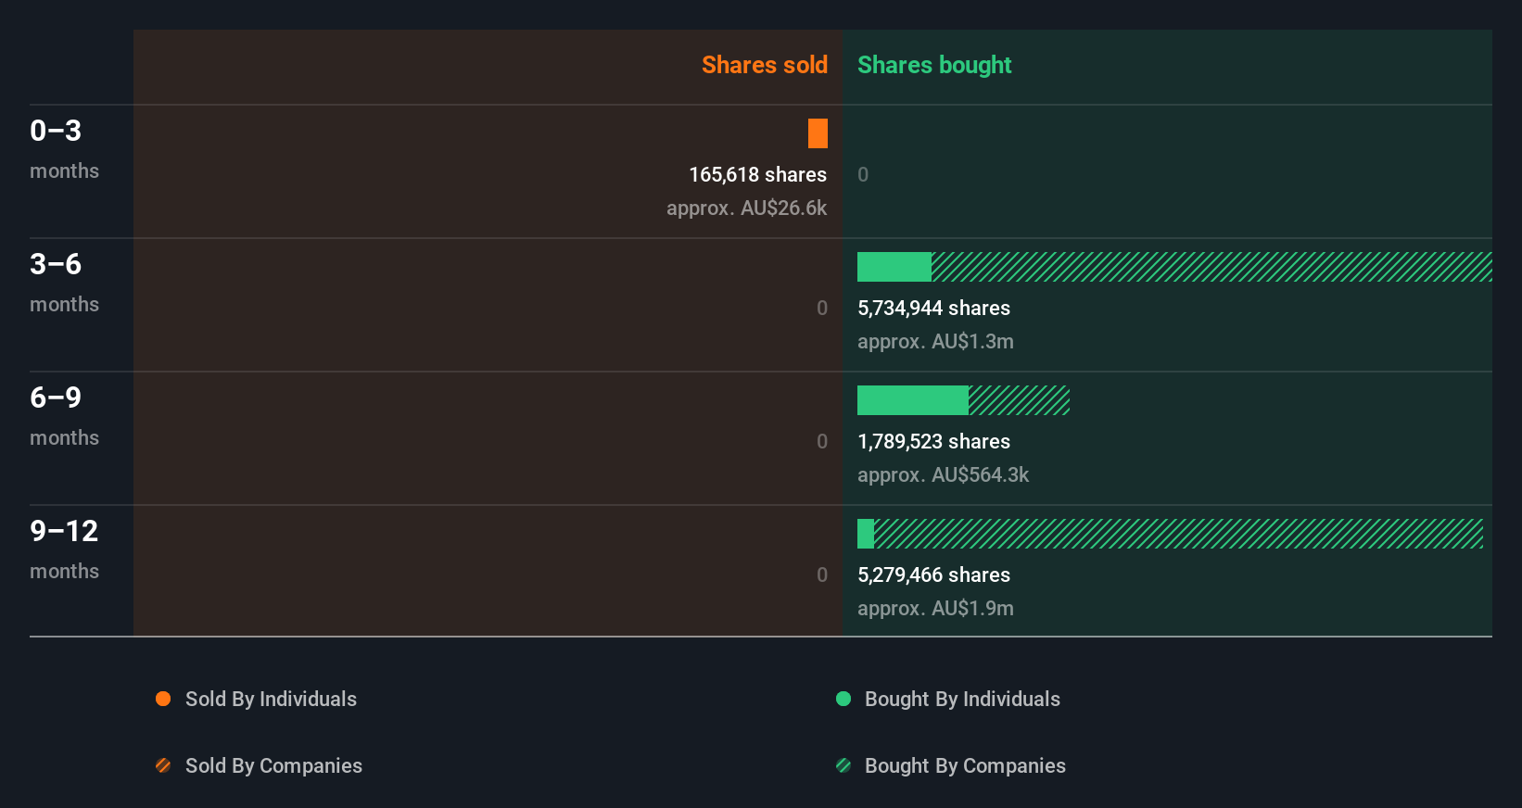
Task: Click the 5,279,466 shares value
Action: tap(933, 574)
